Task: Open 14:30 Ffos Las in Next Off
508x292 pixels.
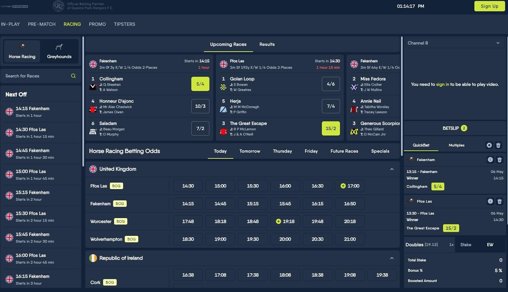Action: click(41, 133)
